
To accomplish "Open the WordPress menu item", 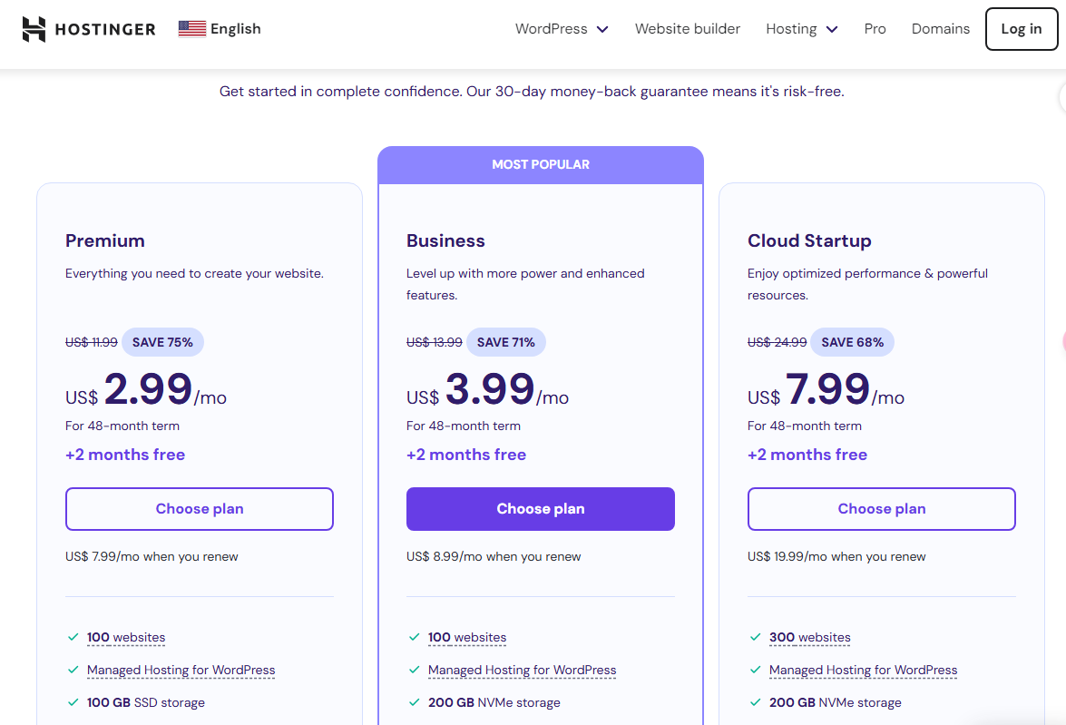I will click(x=552, y=28).
